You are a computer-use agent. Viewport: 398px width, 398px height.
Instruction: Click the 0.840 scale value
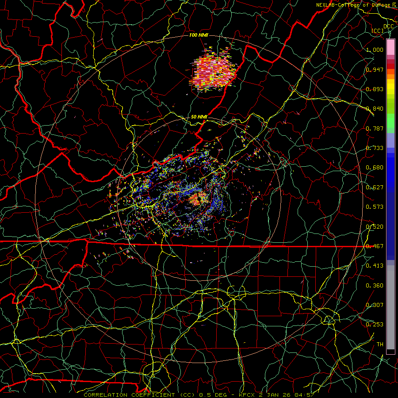coord(375,109)
